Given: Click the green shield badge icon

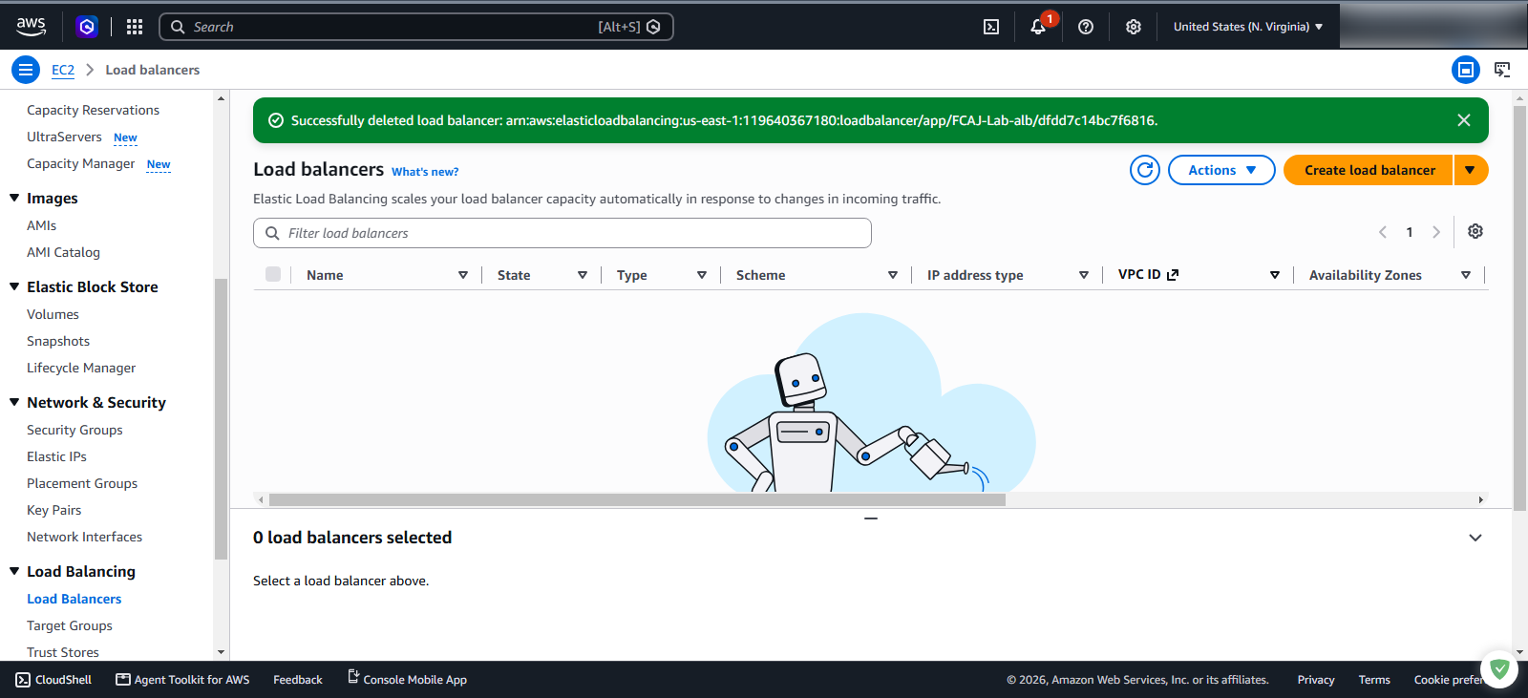Looking at the screenshot, I should [x=1499, y=669].
